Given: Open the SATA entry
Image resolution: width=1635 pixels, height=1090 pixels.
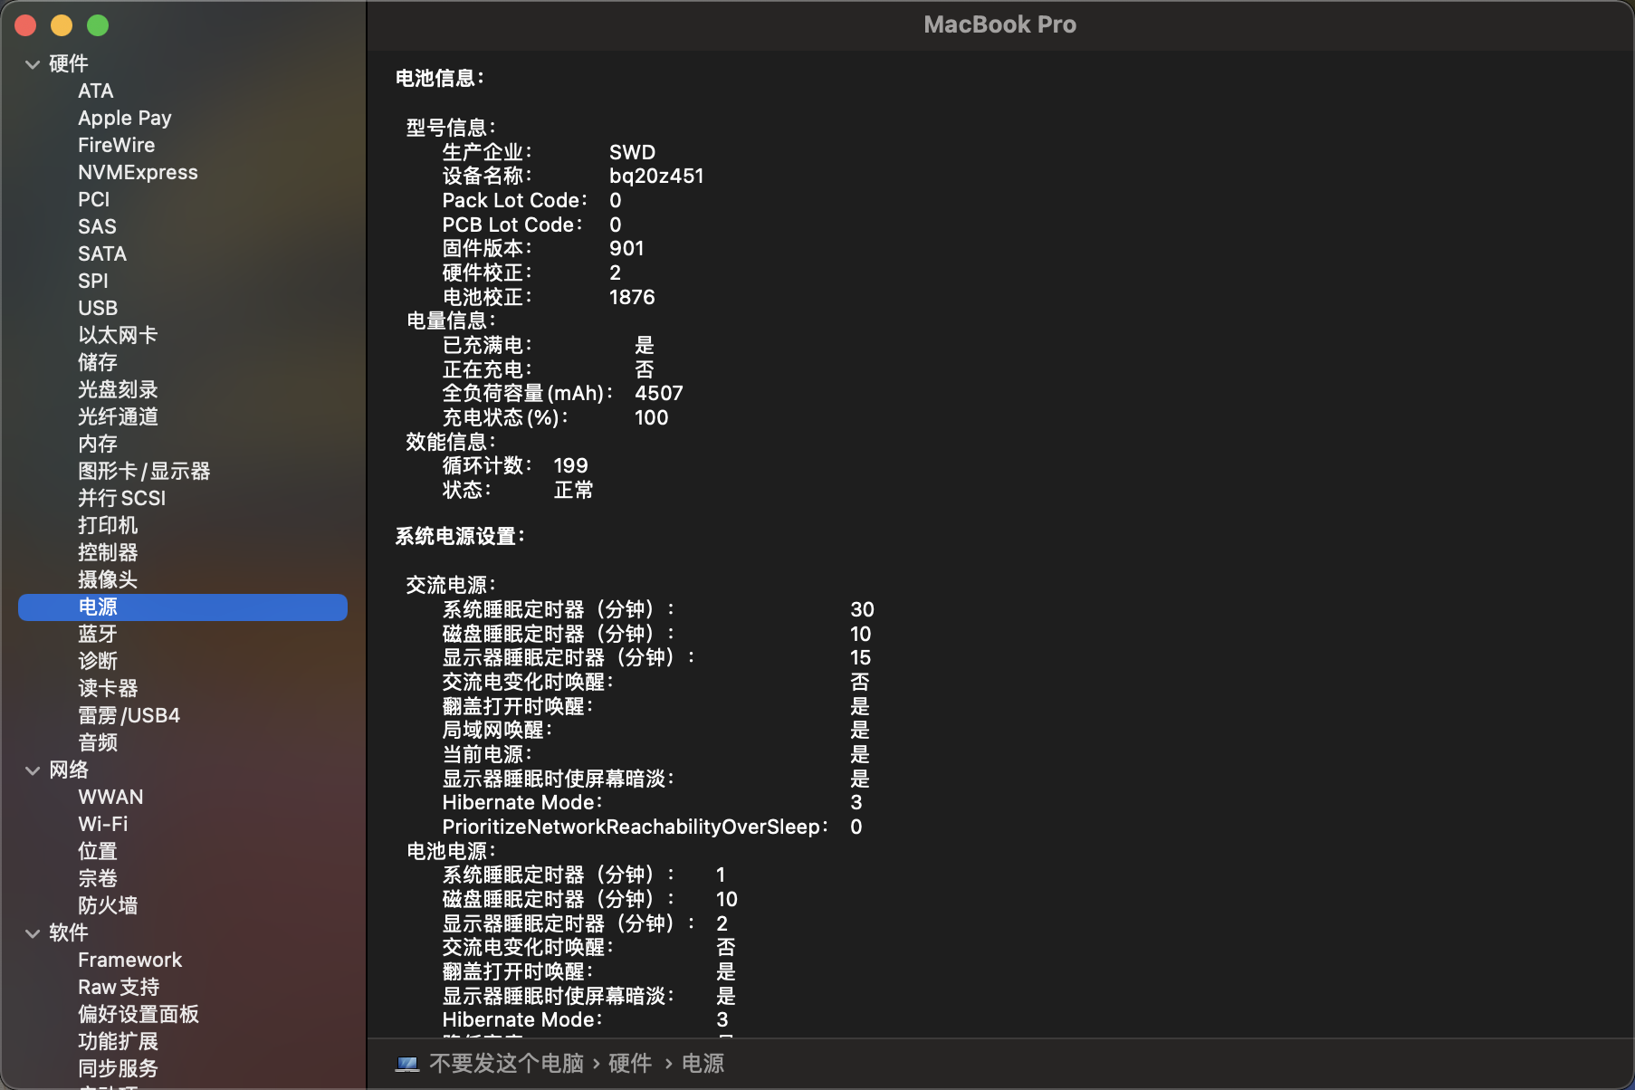Looking at the screenshot, I should (x=102, y=254).
